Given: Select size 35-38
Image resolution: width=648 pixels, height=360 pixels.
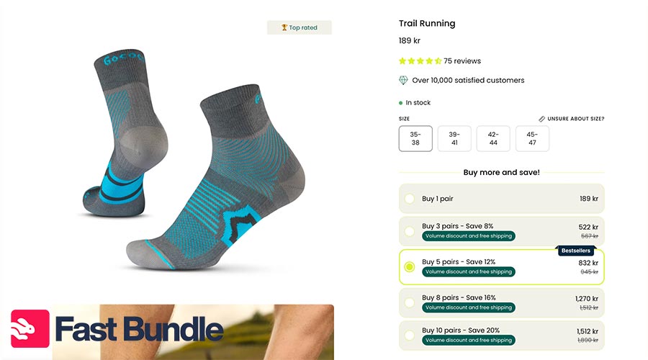Looking at the screenshot, I should click(415, 138).
